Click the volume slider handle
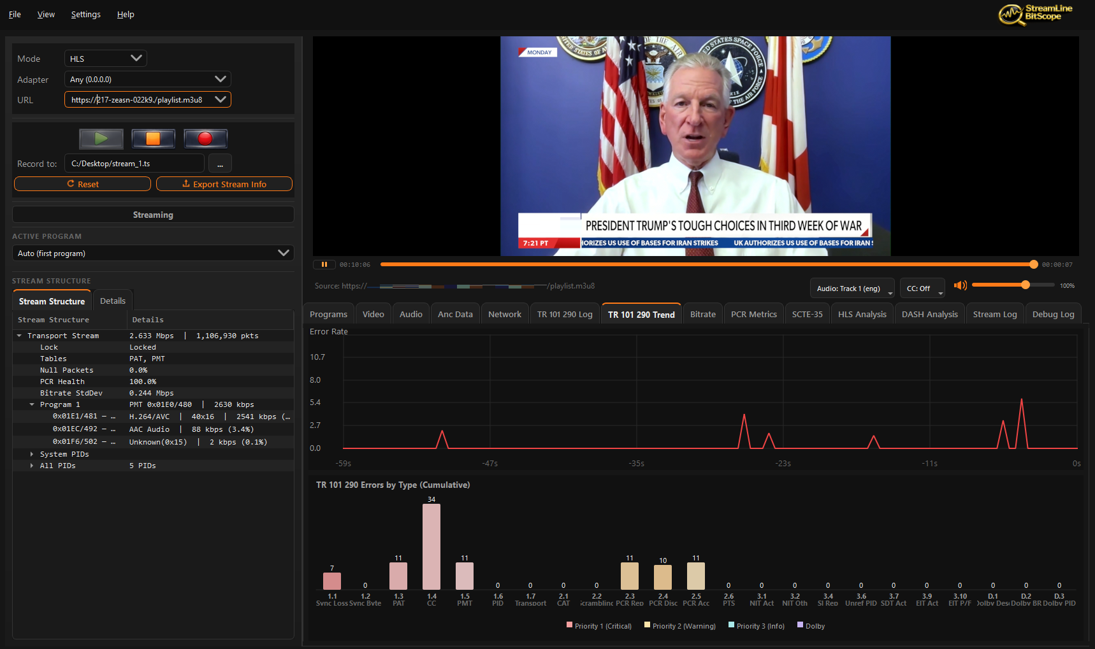This screenshot has height=649, width=1095. (1025, 285)
